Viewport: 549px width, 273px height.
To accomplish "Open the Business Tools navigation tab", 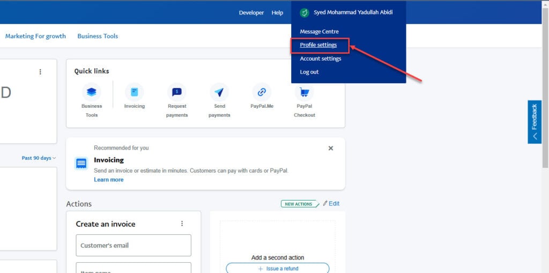I will tap(98, 36).
